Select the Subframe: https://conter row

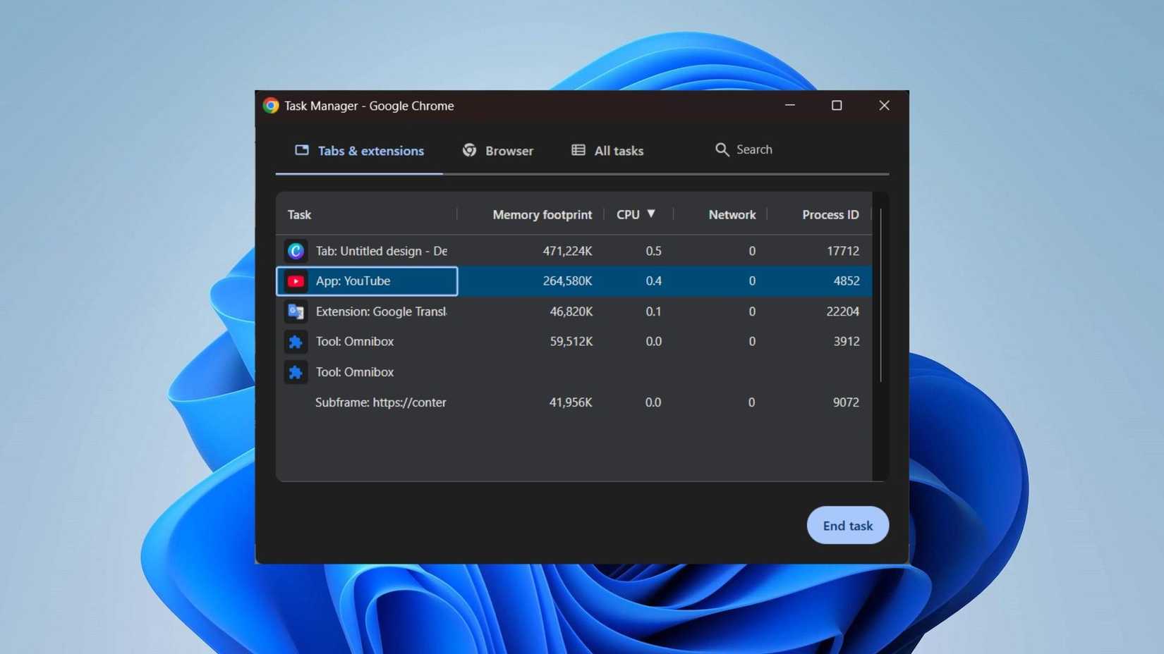click(574, 402)
